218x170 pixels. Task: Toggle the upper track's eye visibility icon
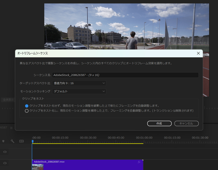tap(5, 152)
